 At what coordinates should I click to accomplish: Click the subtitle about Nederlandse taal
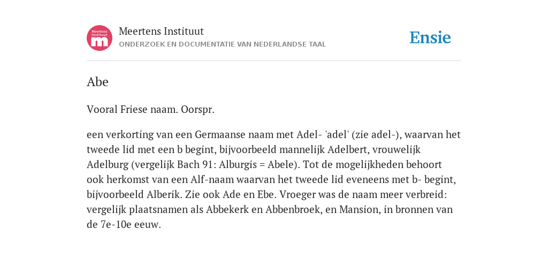(x=222, y=44)
